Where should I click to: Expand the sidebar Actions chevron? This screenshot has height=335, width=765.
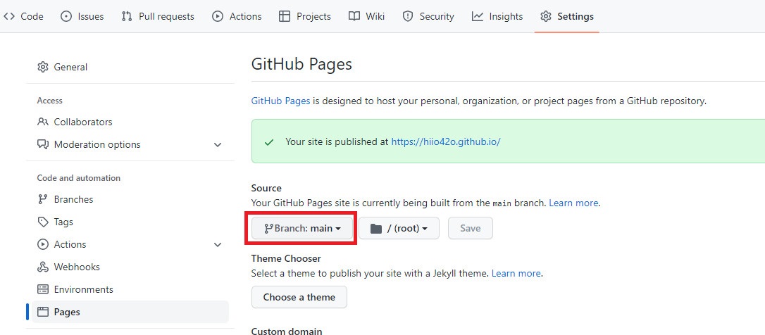[x=218, y=245]
